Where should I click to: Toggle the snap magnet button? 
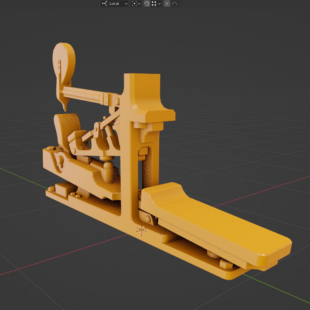(x=147, y=4)
